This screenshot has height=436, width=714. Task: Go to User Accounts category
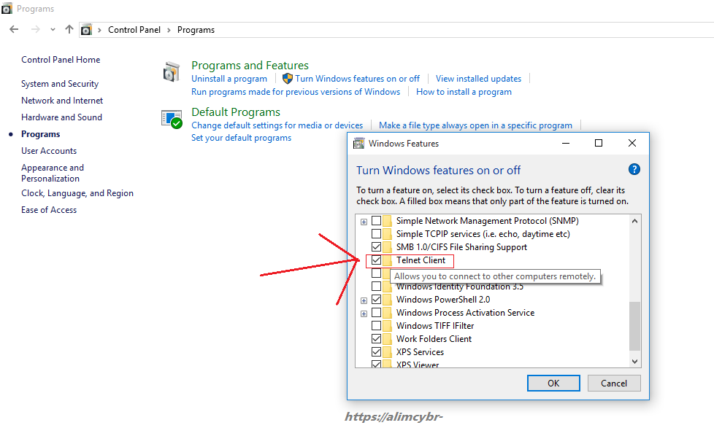(x=49, y=151)
